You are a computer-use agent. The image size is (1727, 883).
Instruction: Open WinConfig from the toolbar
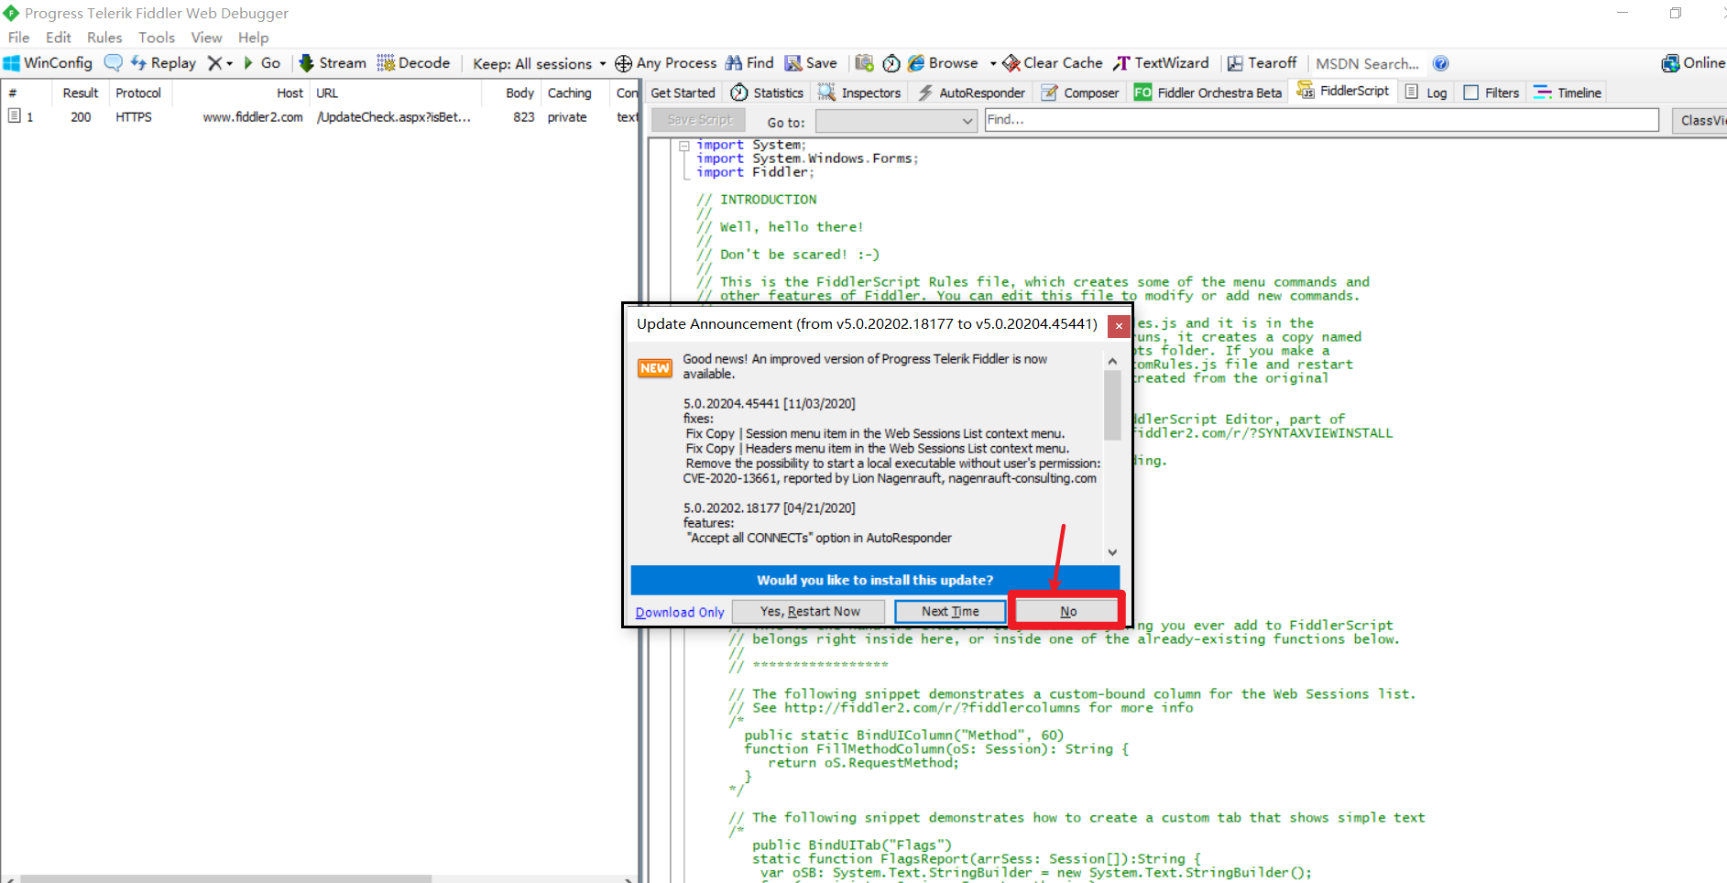[x=49, y=63]
